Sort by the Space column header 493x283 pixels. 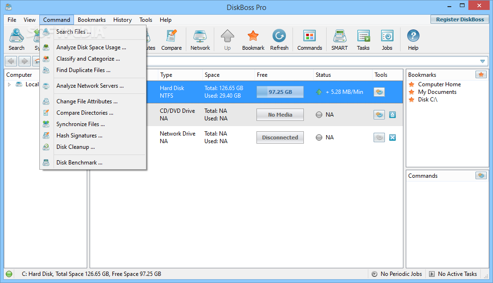tap(228, 75)
